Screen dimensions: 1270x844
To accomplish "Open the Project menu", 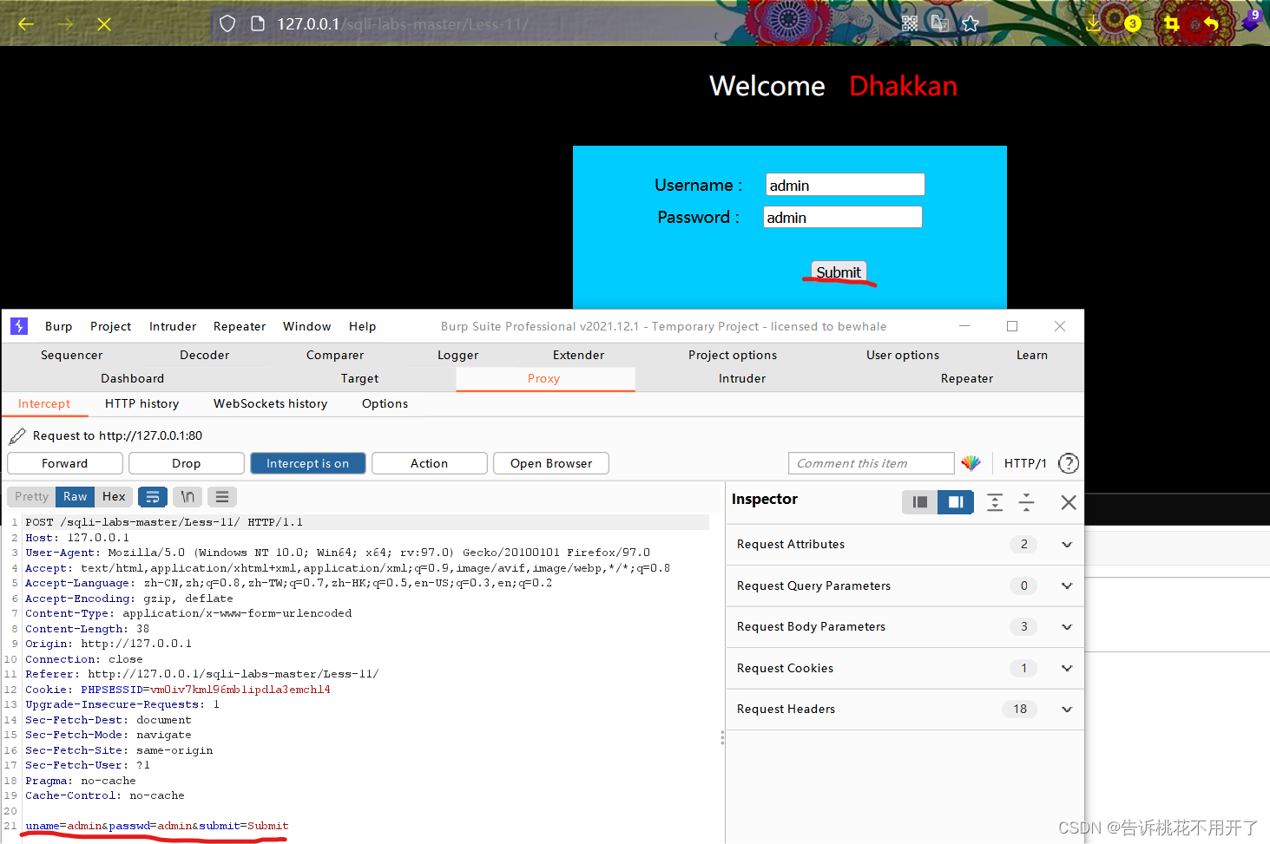I will pyautogui.click(x=111, y=326).
